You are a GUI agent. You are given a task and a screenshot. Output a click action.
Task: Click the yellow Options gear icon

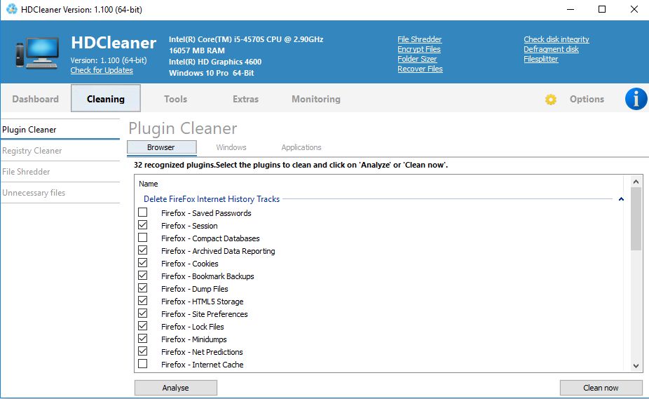coord(550,100)
